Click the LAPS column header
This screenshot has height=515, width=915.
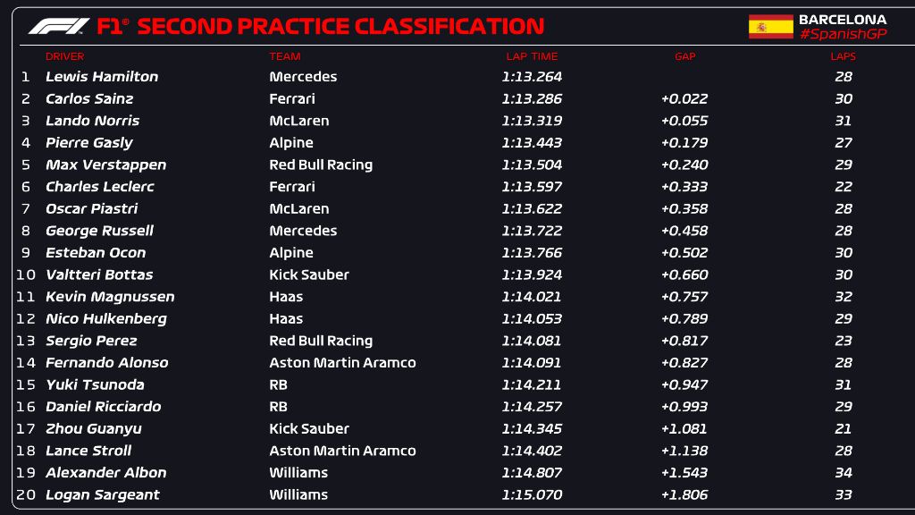click(x=844, y=56)
